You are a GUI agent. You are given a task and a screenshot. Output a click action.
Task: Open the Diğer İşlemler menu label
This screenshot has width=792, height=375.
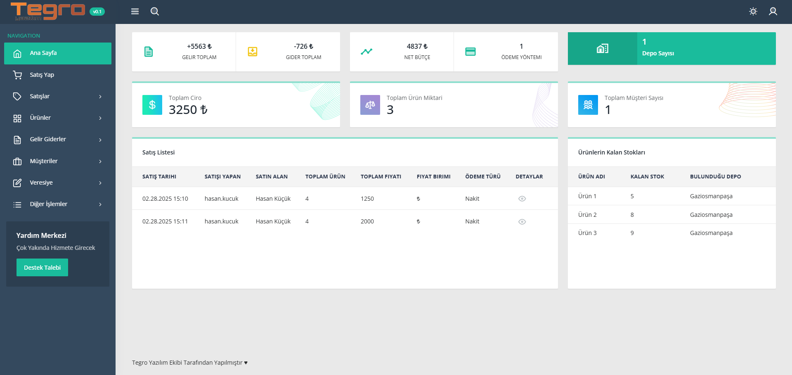(x=49, y=204)
